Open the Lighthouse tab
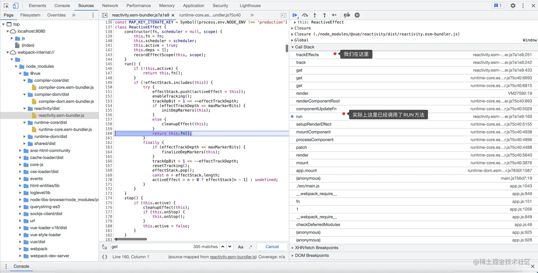 click(x=250, y=6)
